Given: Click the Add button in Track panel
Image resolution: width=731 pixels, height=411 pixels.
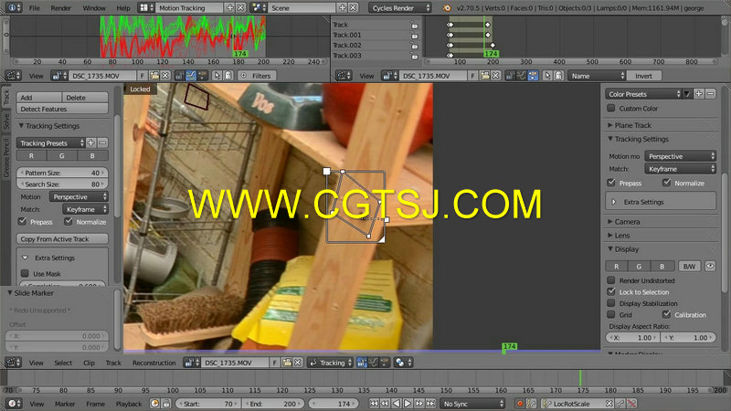Looking at the screenshot, I should tap(39, 98).
